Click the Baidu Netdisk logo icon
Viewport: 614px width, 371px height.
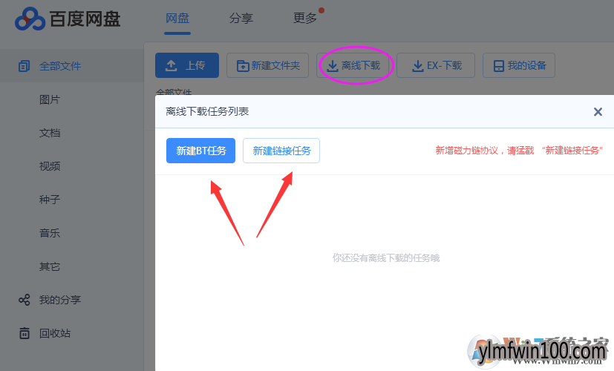pos(30,19)
